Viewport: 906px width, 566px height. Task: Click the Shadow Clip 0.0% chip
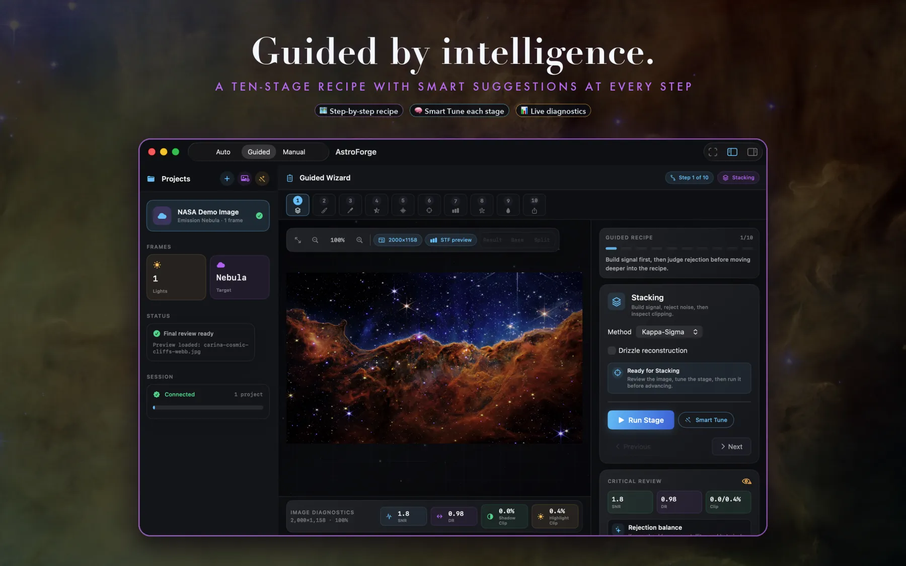[504, 516]
